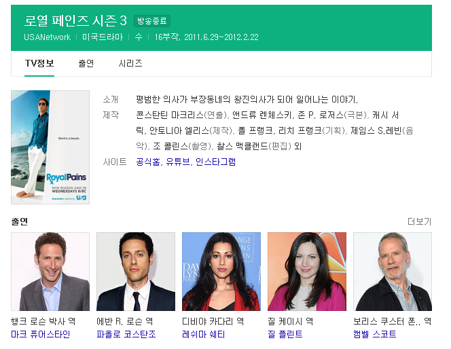Open the 공식홈 official site link
The height and width of the screenshot is (349, 451).
coord(147,162)
